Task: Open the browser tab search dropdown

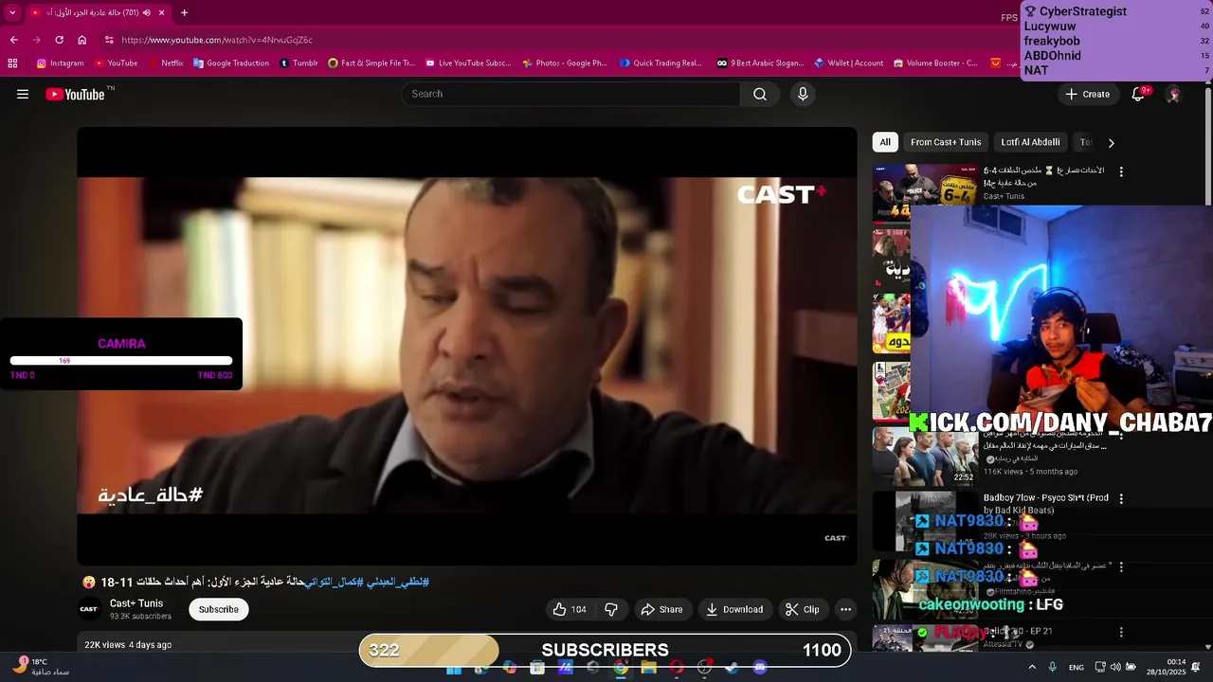Action: [x=12, y=12]
